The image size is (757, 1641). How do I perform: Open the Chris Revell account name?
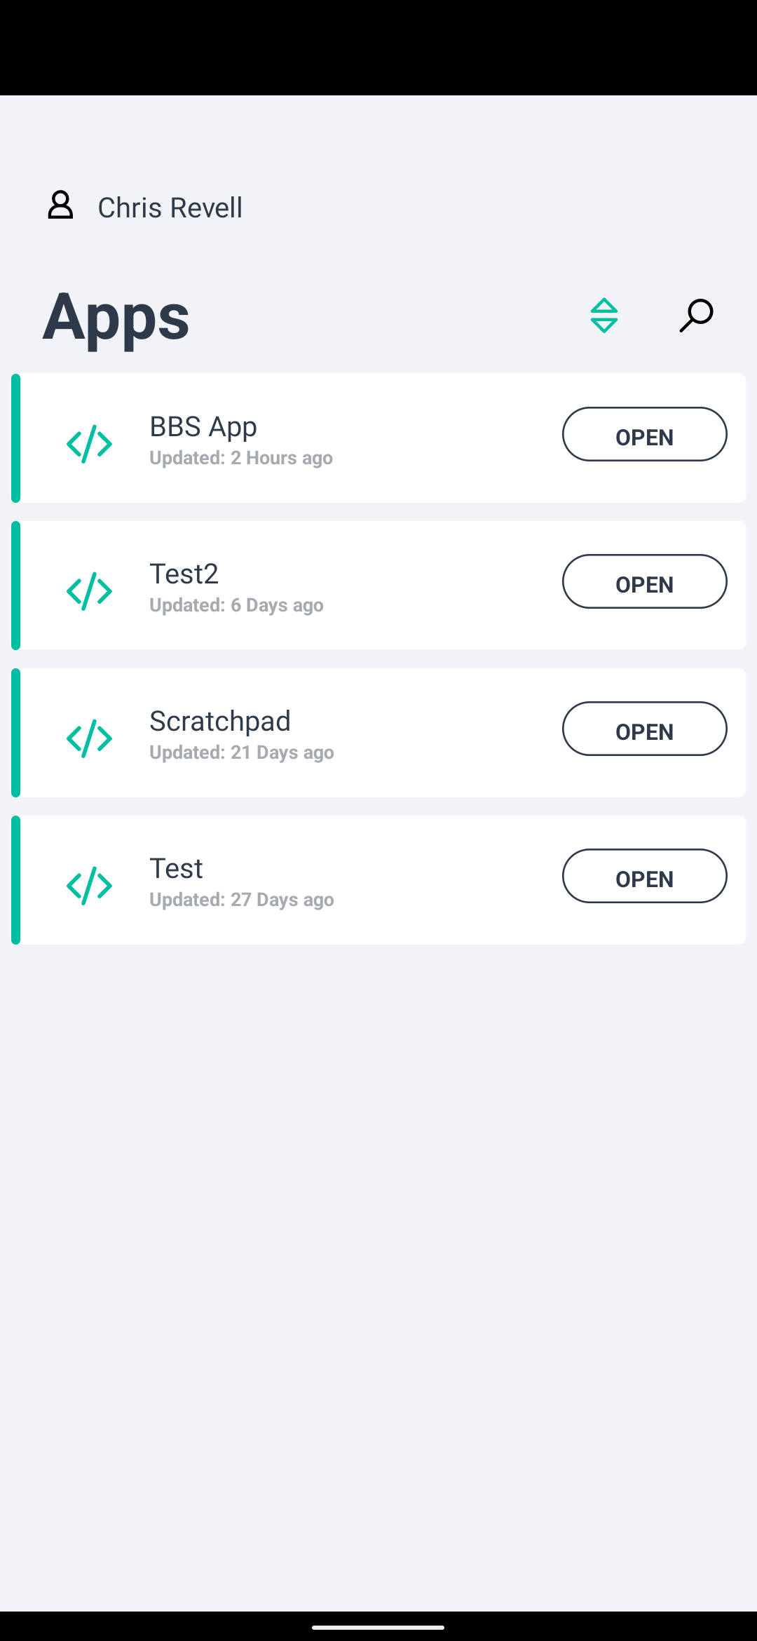point(170,208)
